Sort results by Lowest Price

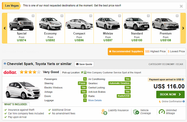(176, 51)
